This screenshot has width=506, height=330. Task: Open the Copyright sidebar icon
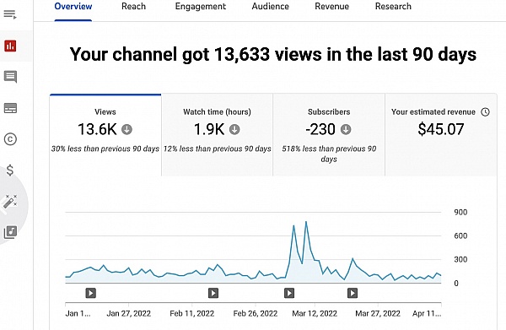pos(10,139)
